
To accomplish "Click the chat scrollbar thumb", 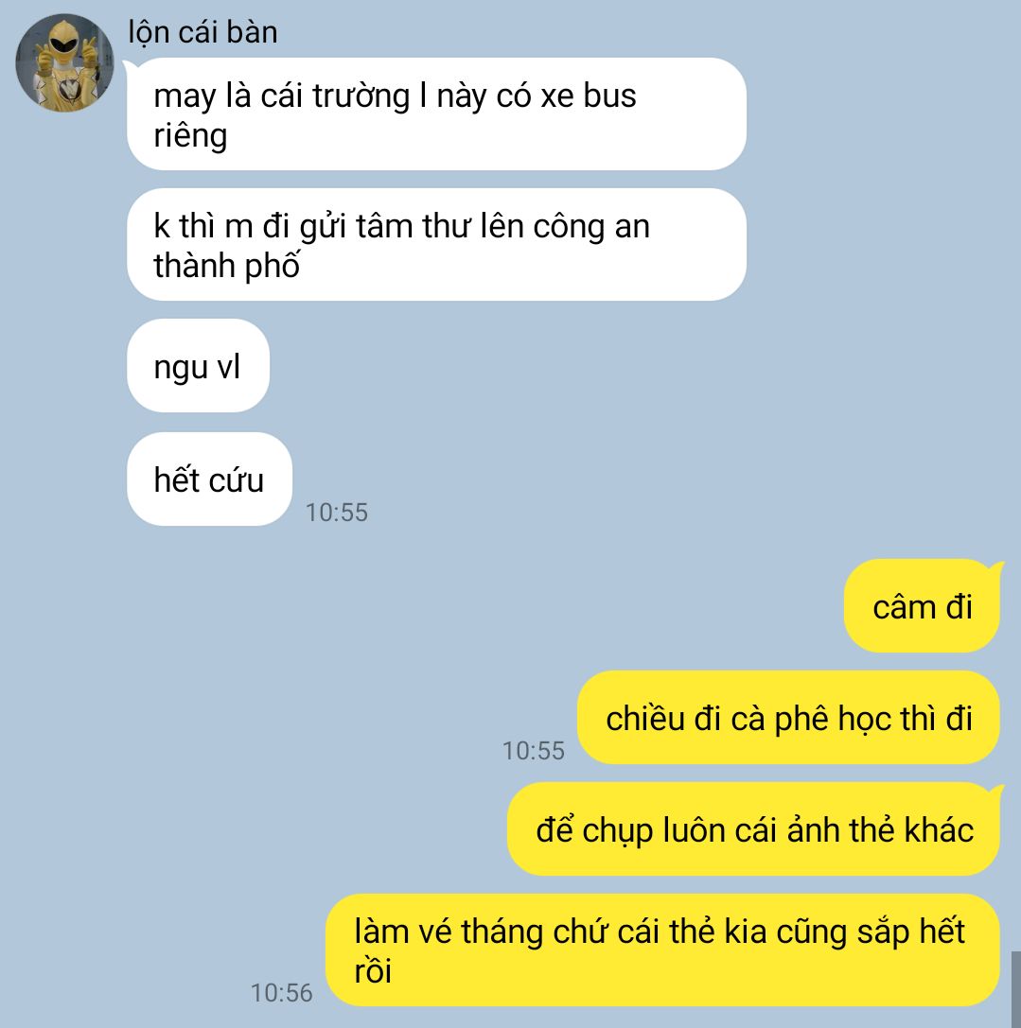I will [x=1015, y=990].
